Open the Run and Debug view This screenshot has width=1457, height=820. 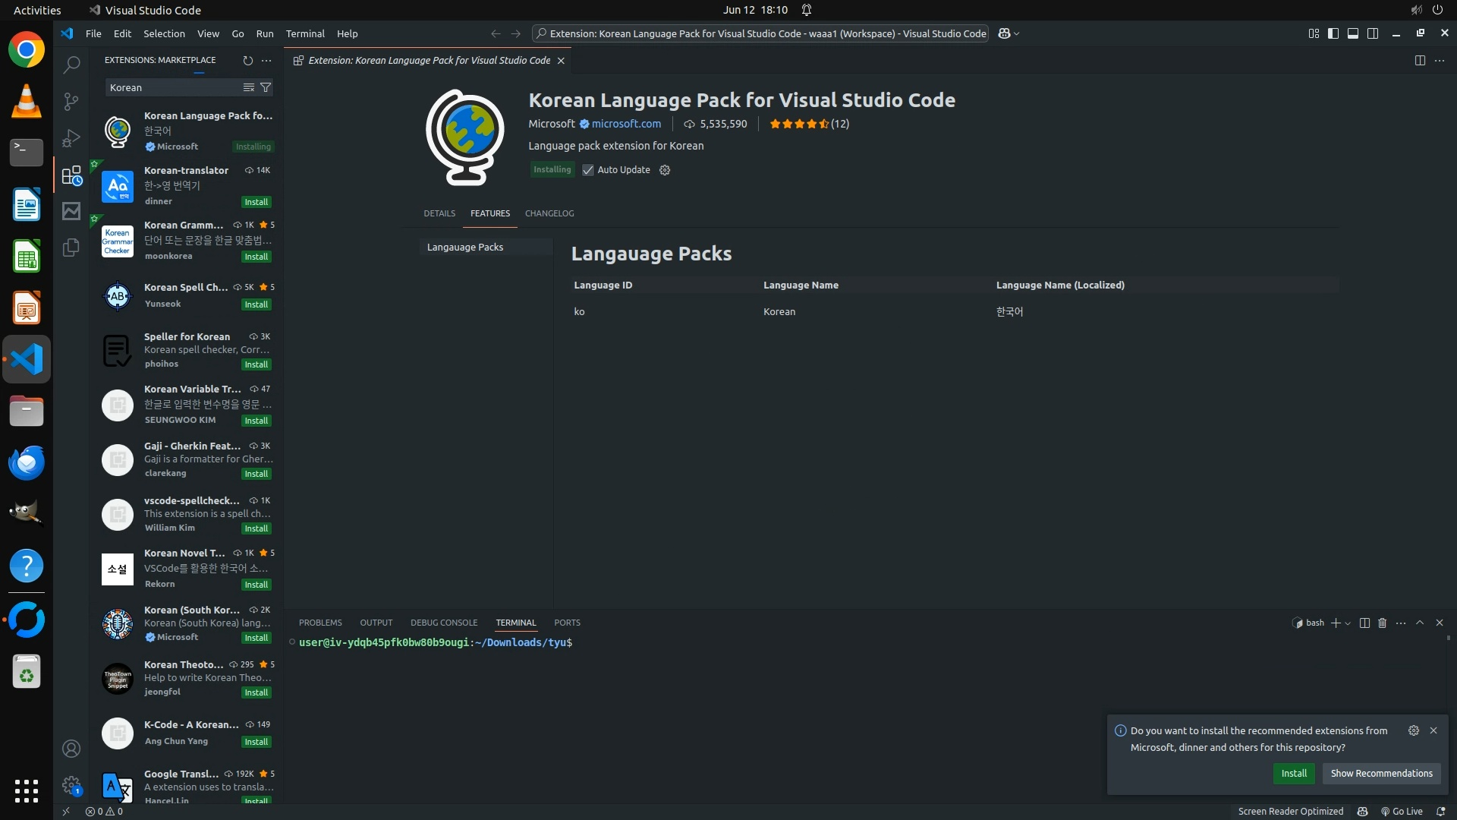[71, 138]
